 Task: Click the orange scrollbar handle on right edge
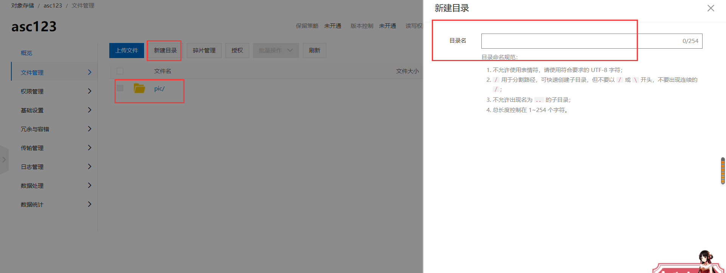click(723, 171)
